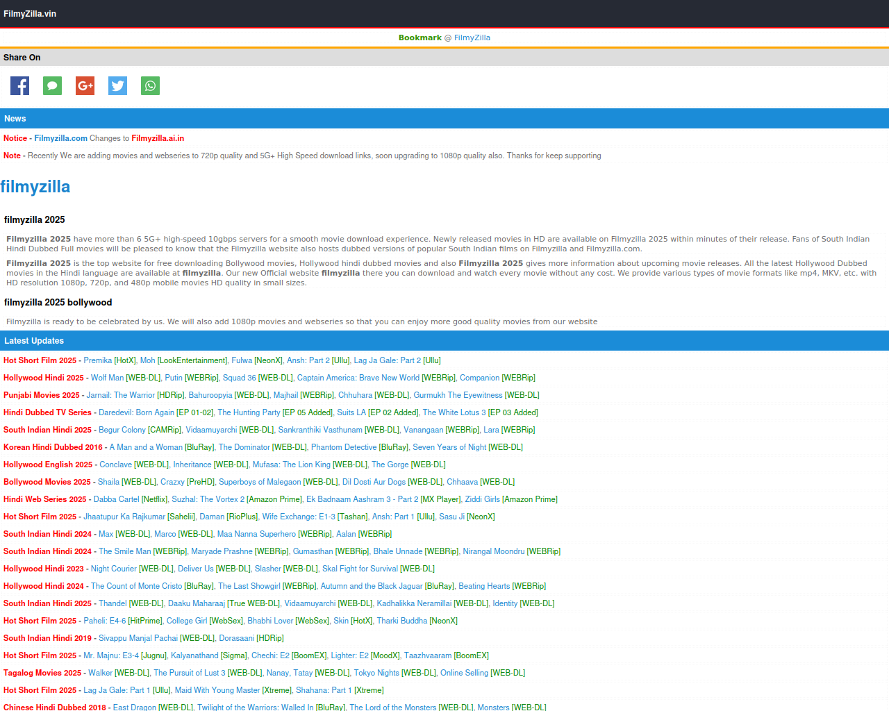Open FilmyZilla.vin site title in header

30,14
